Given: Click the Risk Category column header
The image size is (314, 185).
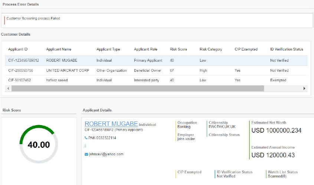Looking at the screenshot, I should pyautogui.click(x=211, y=49).
